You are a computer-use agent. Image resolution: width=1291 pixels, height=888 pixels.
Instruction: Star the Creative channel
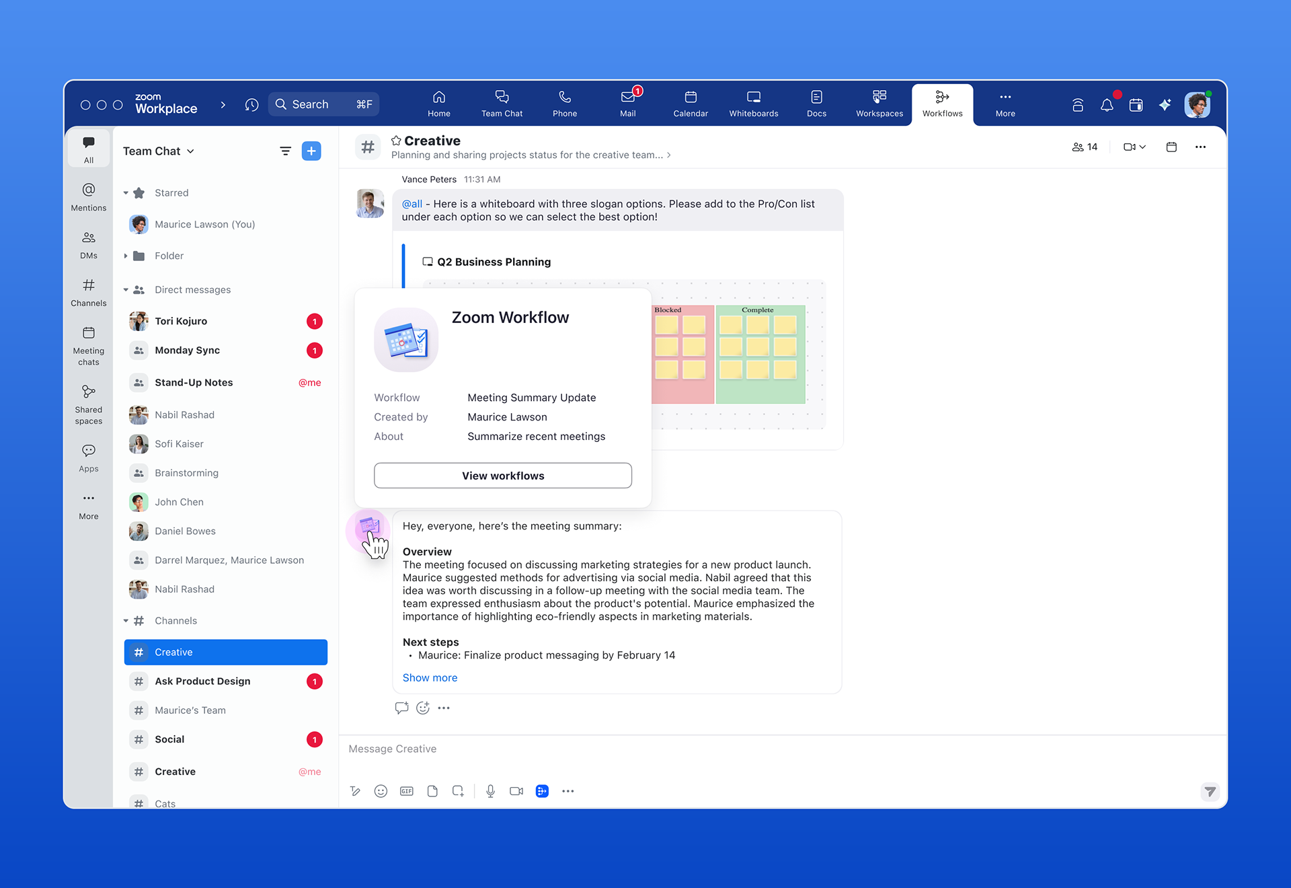tap(396, 141)
